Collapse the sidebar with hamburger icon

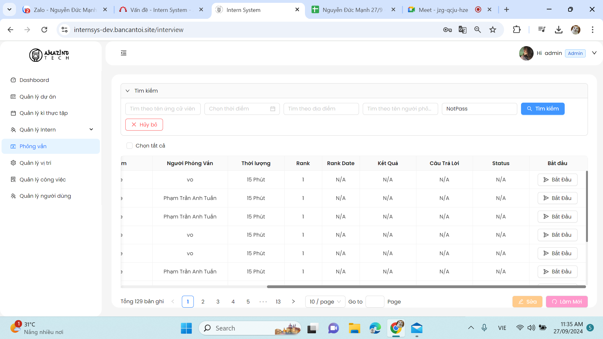click(123, 53)
